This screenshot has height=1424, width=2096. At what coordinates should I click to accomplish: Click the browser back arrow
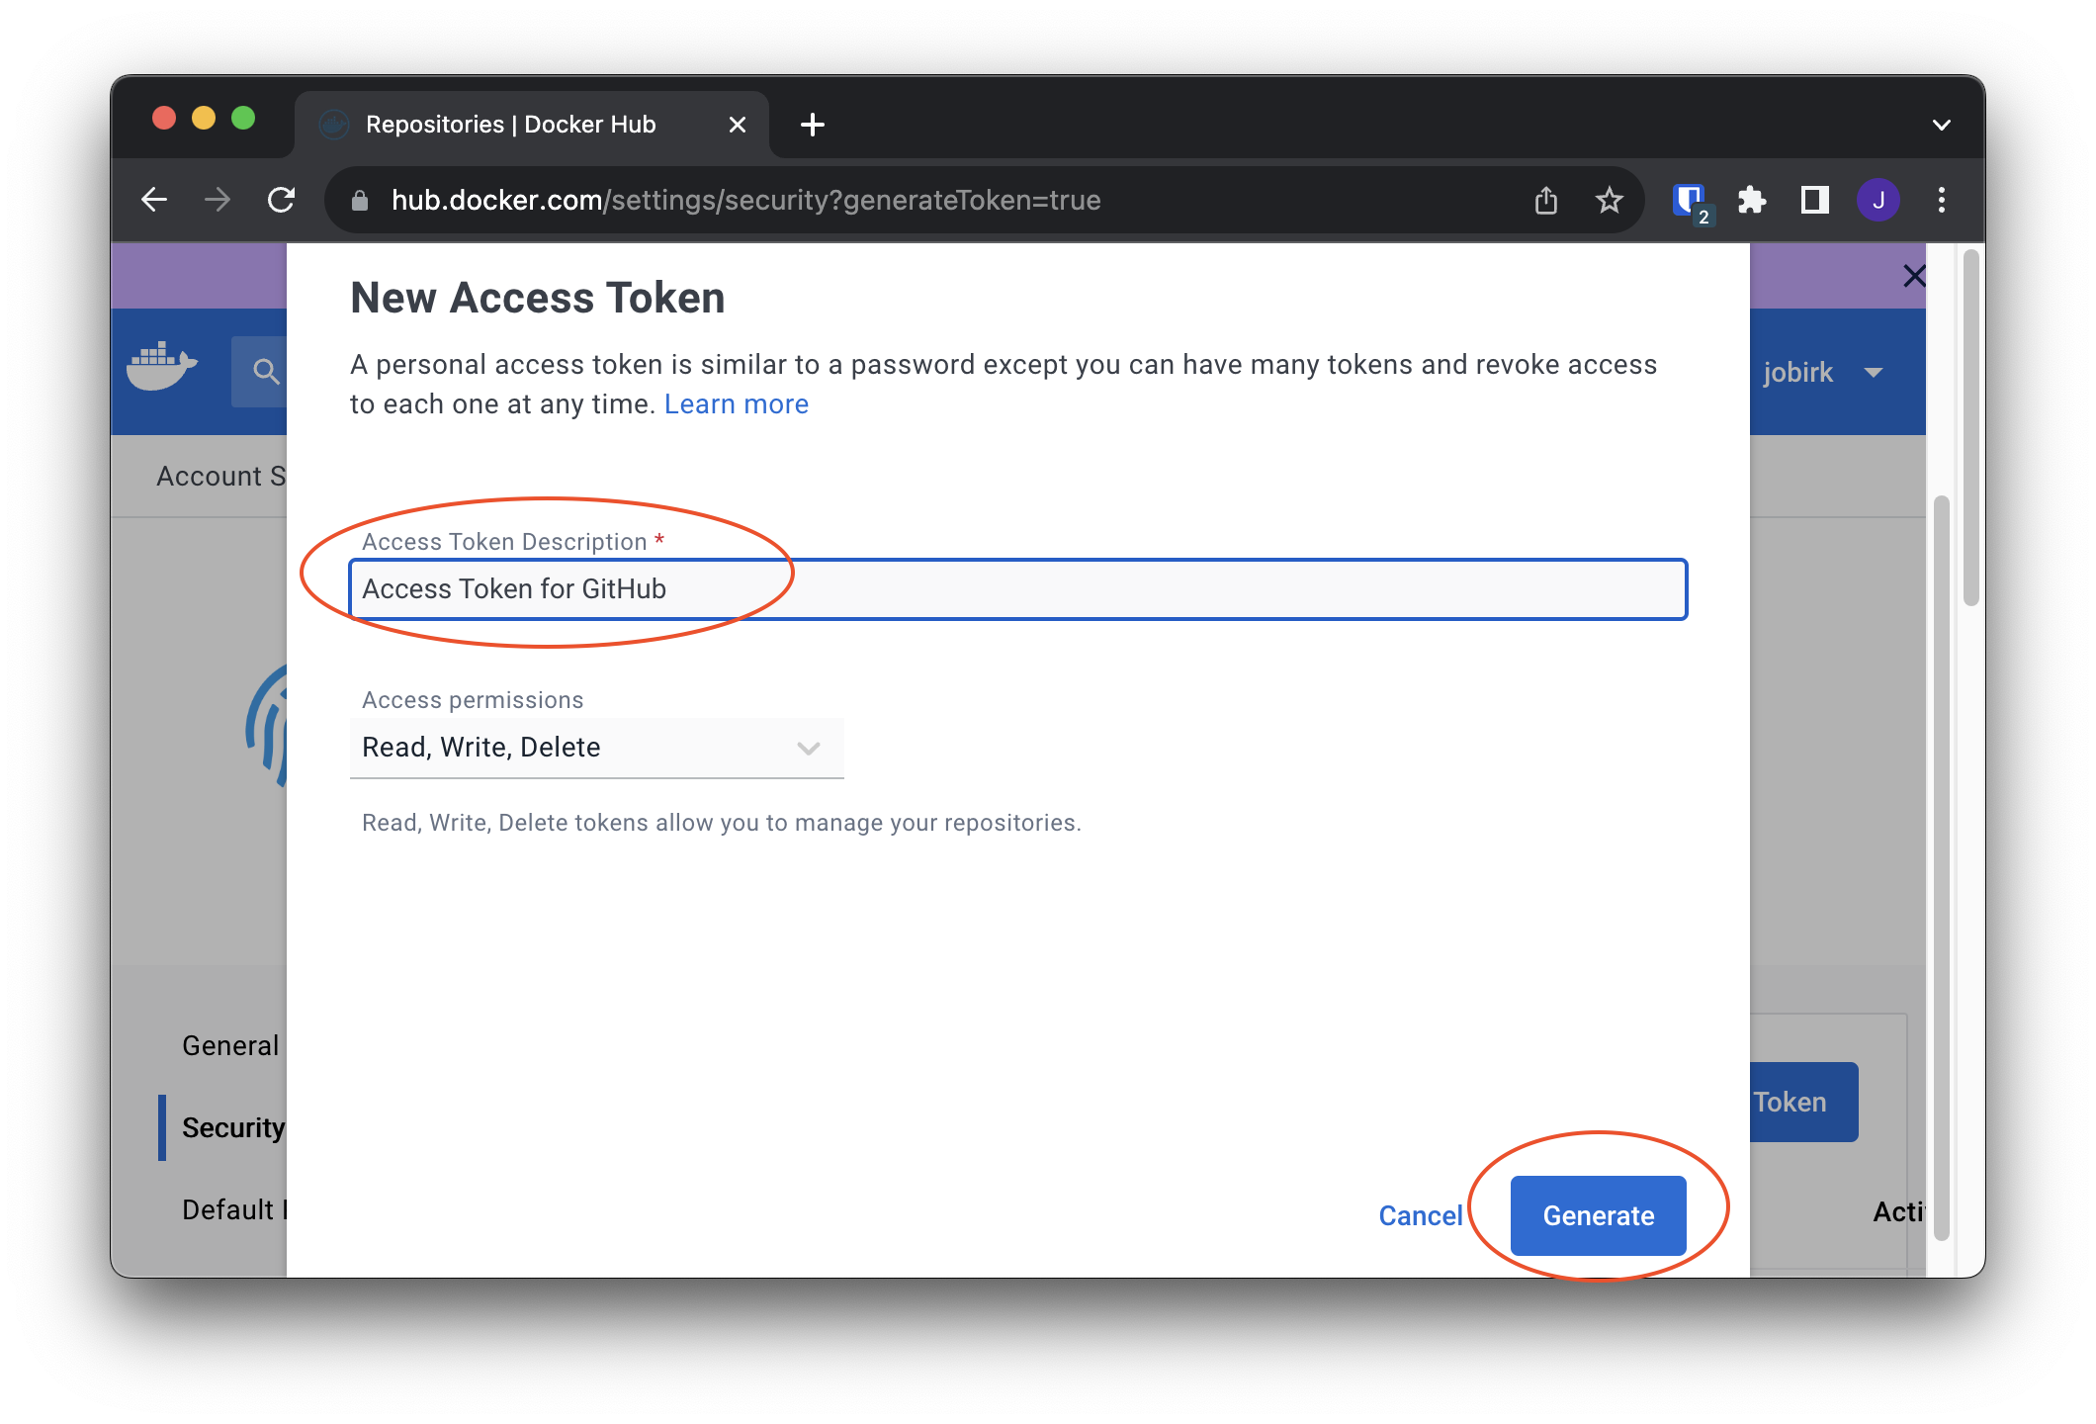(154, 201)
